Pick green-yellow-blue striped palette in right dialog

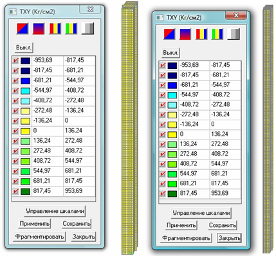(x=218, y=34)
